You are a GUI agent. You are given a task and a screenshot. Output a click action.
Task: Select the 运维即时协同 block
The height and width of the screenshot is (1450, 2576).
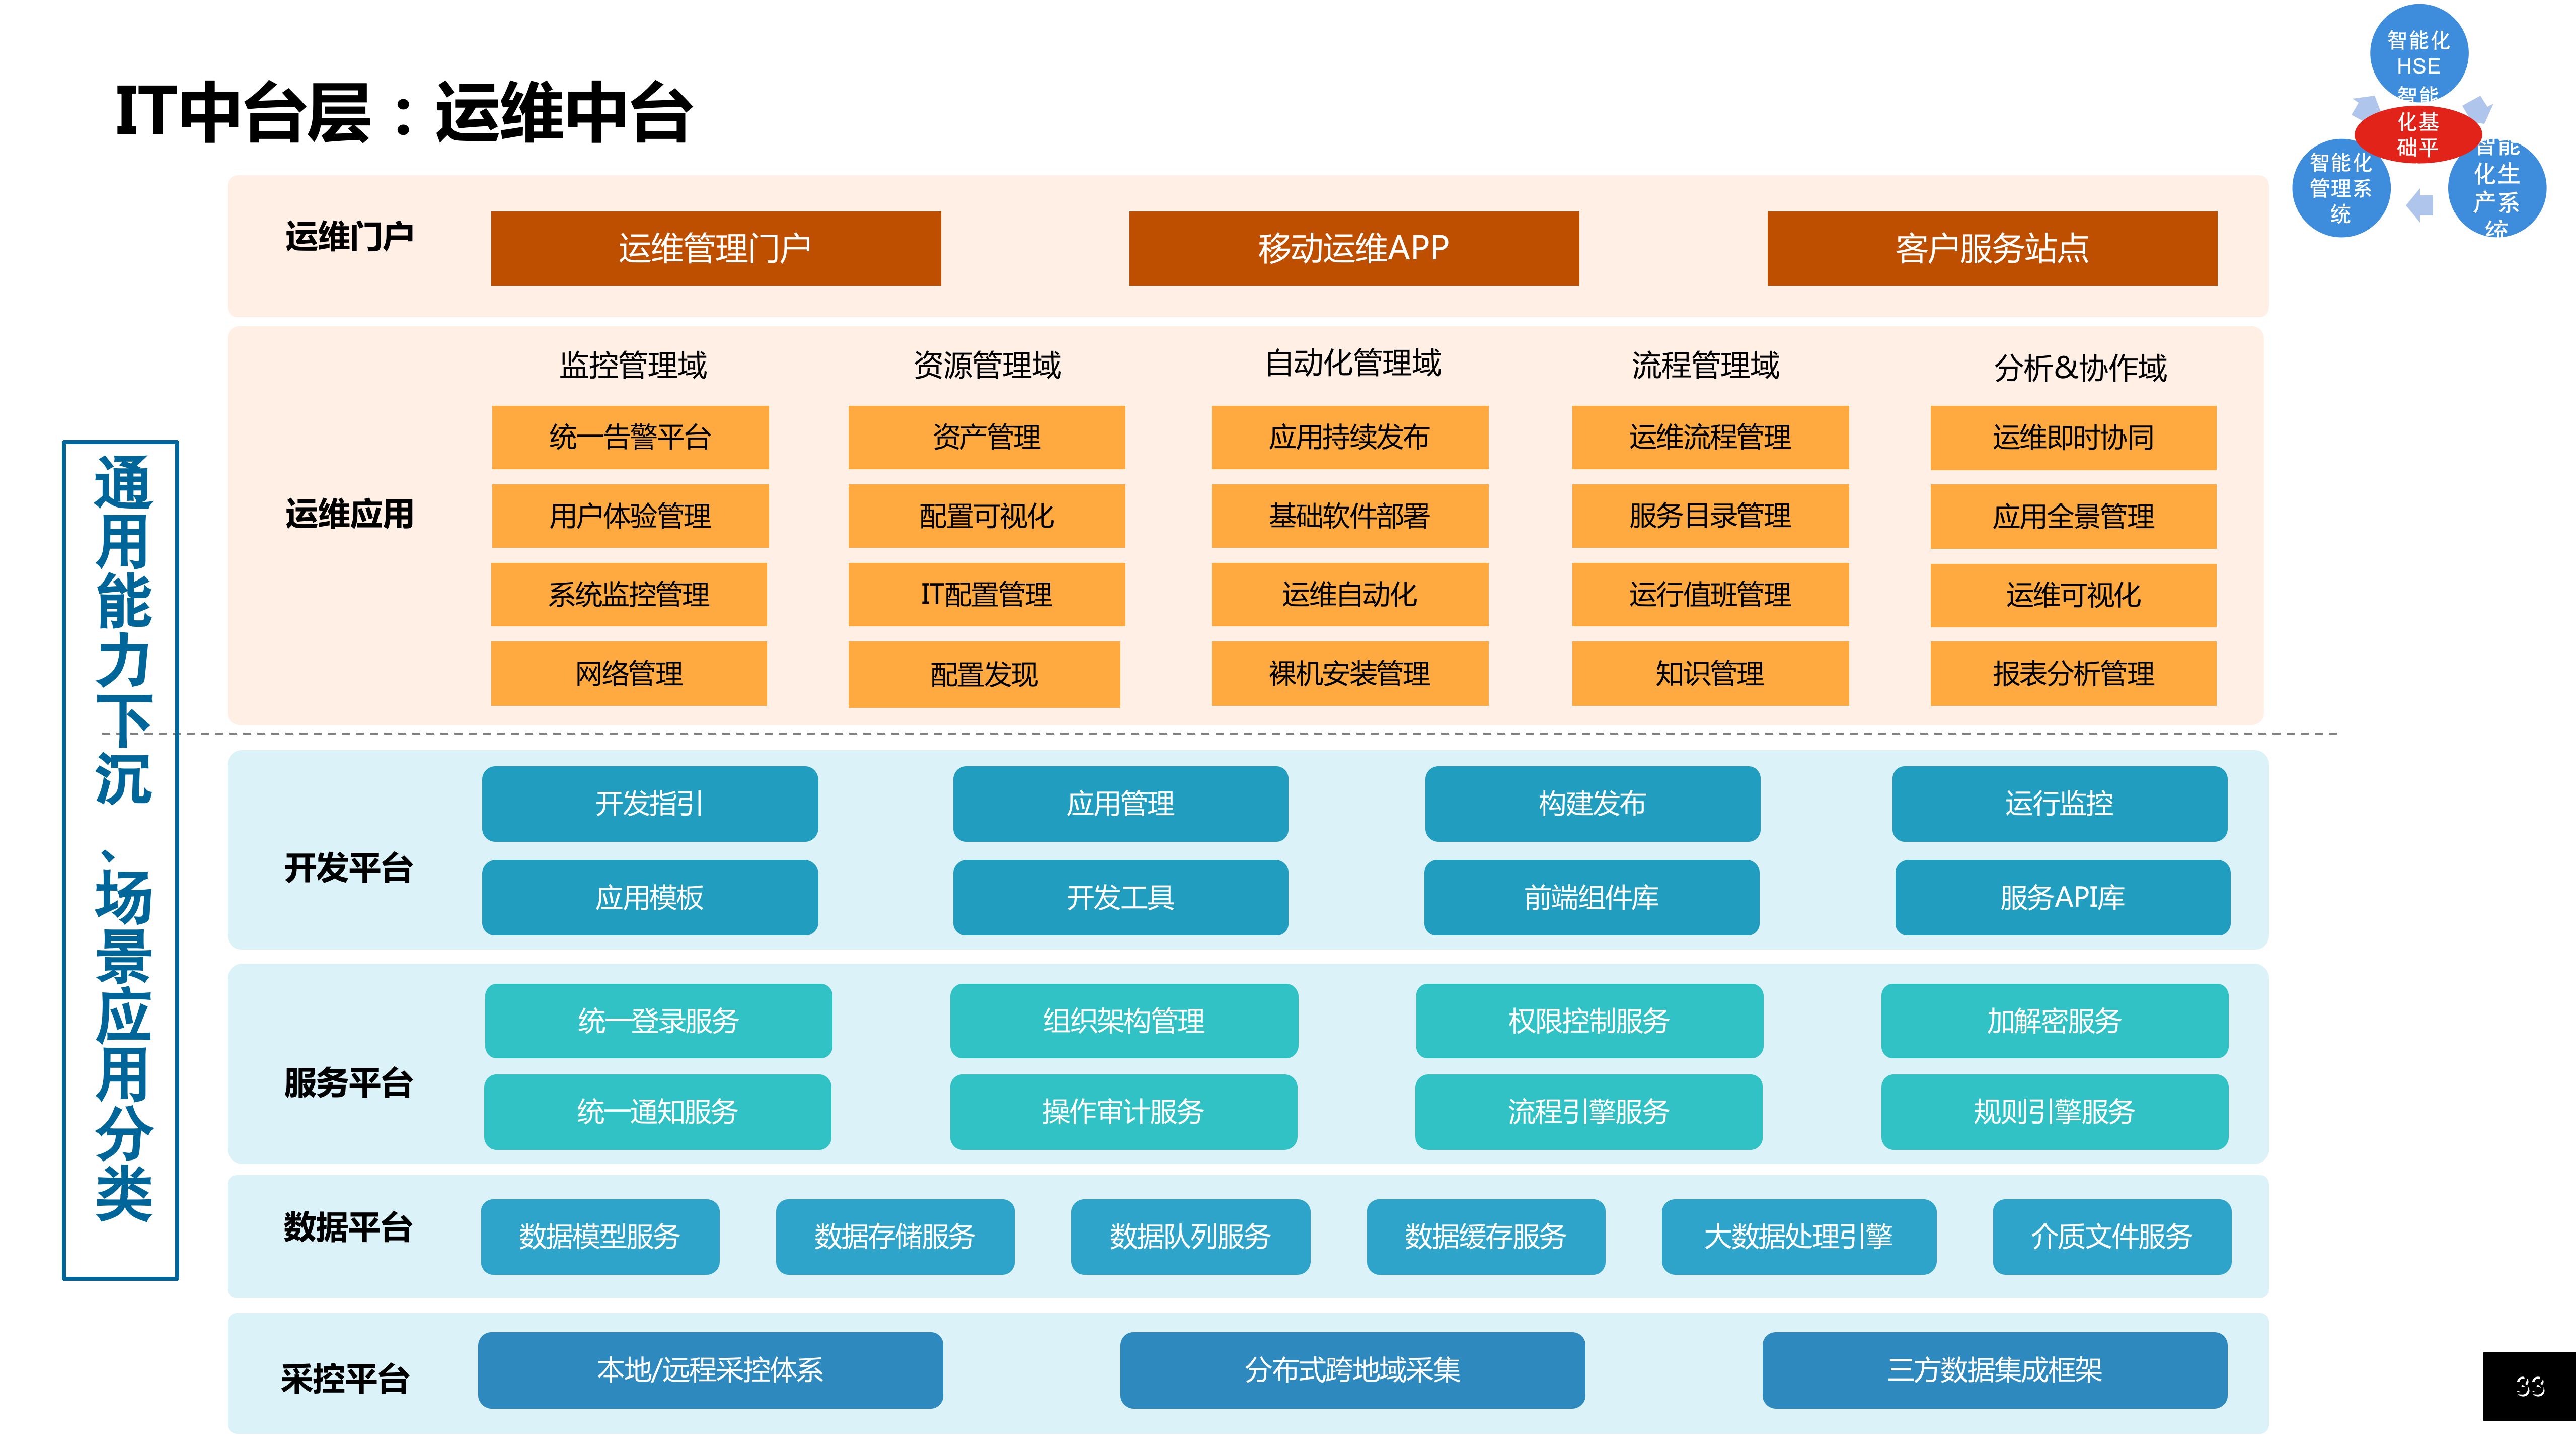coord(2073,438)
